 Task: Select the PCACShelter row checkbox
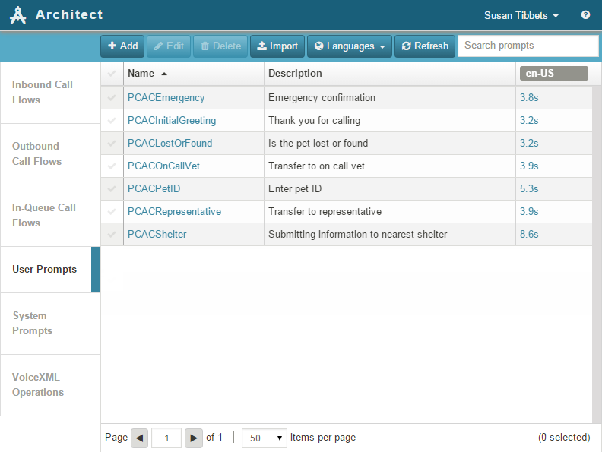112,235
